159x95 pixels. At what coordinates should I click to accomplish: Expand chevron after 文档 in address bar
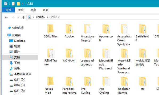pos(59,17)
